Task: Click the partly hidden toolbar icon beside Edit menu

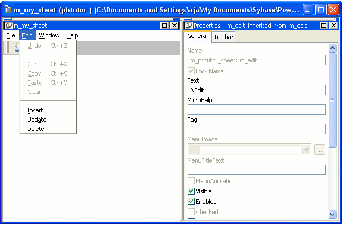Action: [17, 47]
